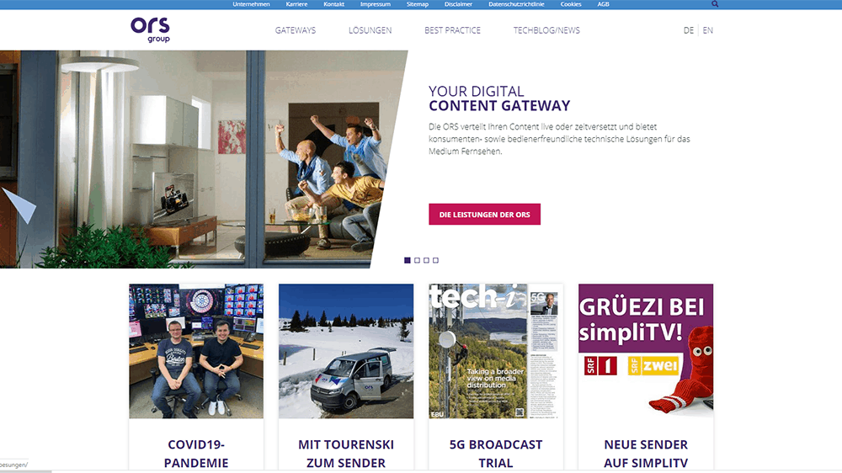Open the snowy van Tourenski thumbnail
Image resolution: width=842 pixels, height=473 pixels.
(x=346, y=351)
